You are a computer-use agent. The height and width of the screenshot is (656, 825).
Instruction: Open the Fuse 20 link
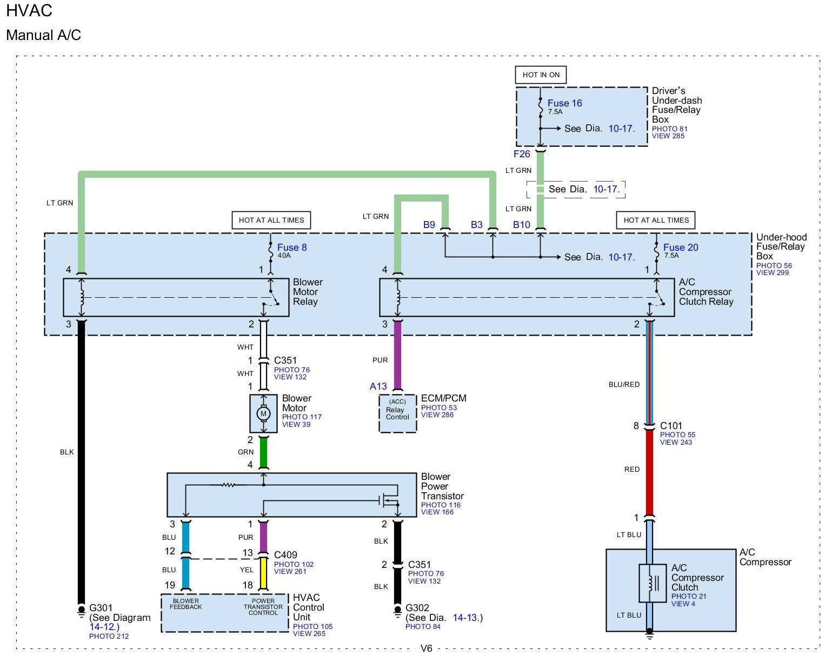click(x=681, y=247)
